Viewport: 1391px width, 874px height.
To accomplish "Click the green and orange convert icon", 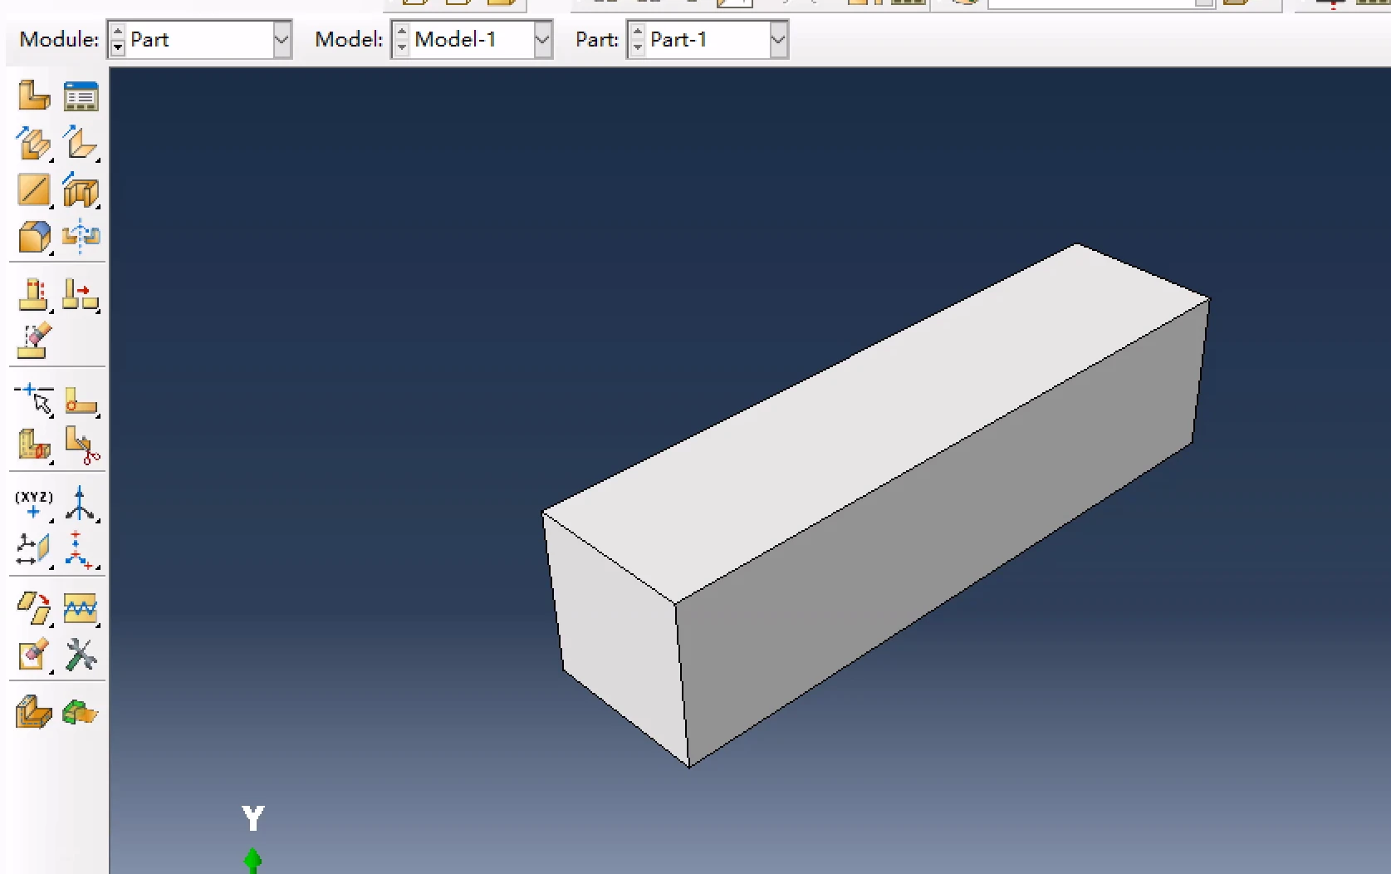I will pos(81,712).
